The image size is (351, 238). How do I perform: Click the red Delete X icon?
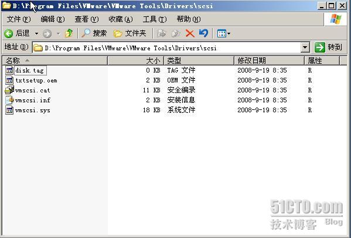(190, 33)
